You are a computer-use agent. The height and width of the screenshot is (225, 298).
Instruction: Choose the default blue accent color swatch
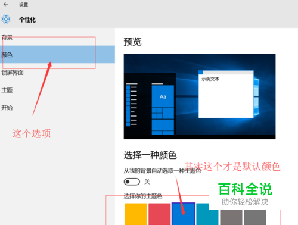(x=184, y=214)
